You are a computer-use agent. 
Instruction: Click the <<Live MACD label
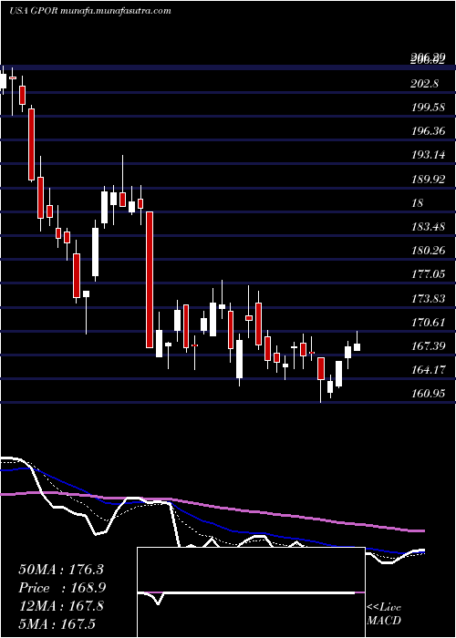click(384, 614)
